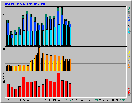The height and width of the screenshot is (103, 132).
Task: Click the red KBytes bar for day 3
Action: (x=16, y=93)
